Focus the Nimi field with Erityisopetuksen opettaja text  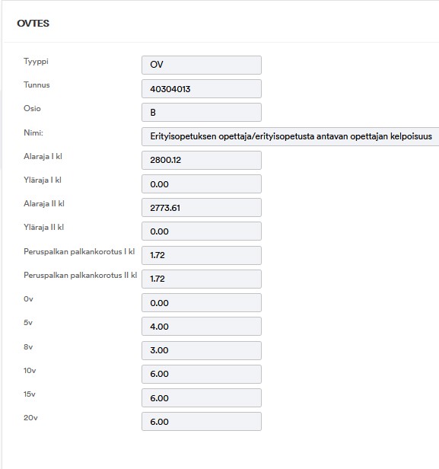(290, 136)
